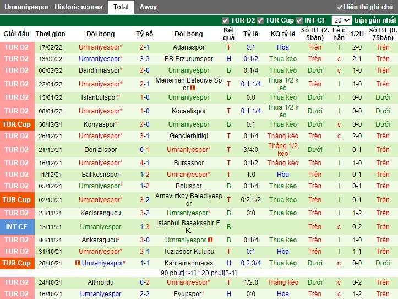Open Kahramanmaras team link
Image resolution: width=398 pixels, height=299 pixels.
coord(189,263)
